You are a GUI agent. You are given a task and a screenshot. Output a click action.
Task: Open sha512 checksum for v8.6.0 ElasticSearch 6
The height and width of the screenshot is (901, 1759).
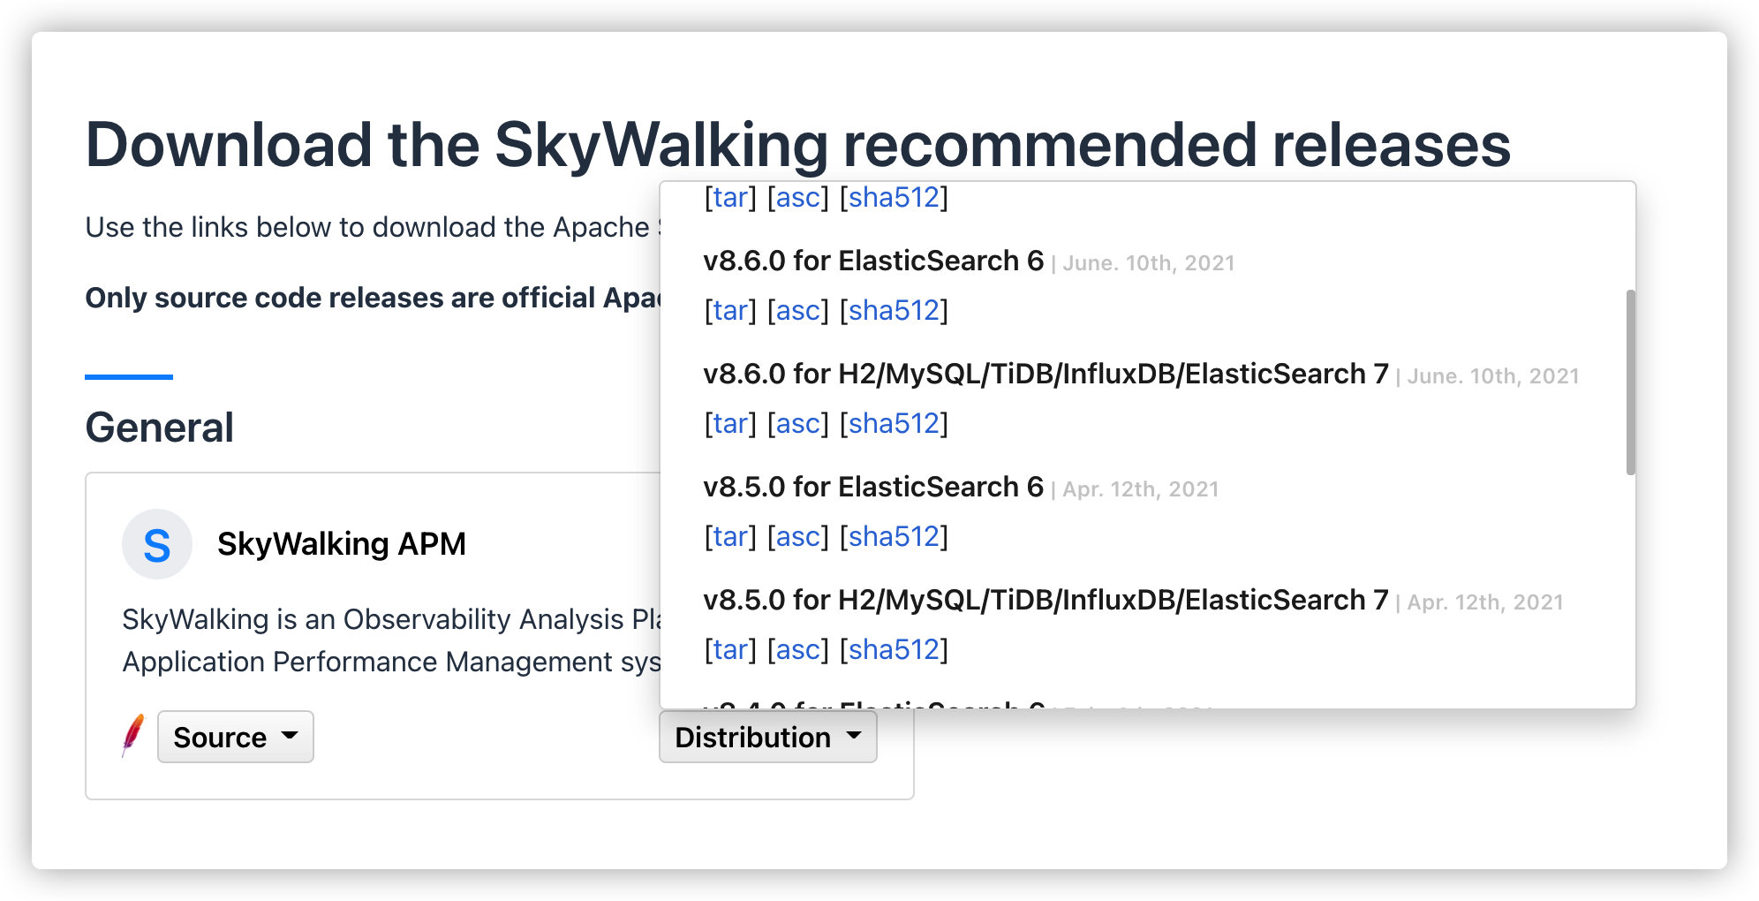pyautogui.click(x=894, y=310)
